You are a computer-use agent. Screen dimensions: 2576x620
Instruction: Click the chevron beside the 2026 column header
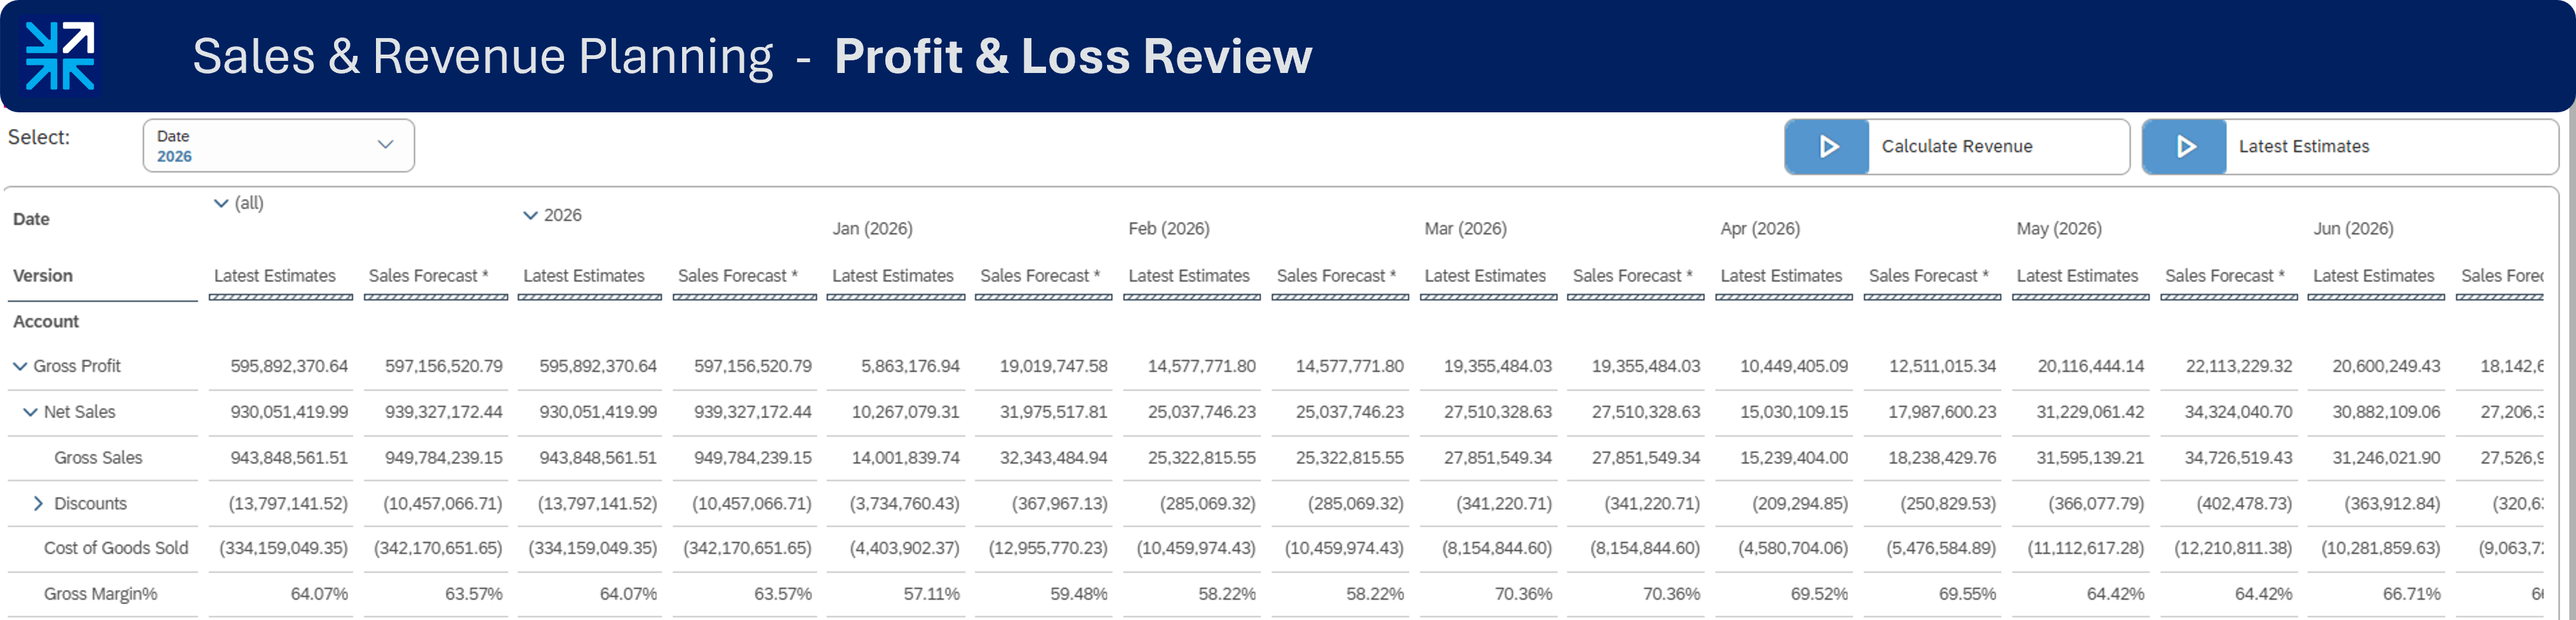pyautogui.click(x=530, y=214)
